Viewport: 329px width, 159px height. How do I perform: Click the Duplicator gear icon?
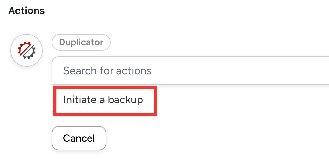point(27,50)
